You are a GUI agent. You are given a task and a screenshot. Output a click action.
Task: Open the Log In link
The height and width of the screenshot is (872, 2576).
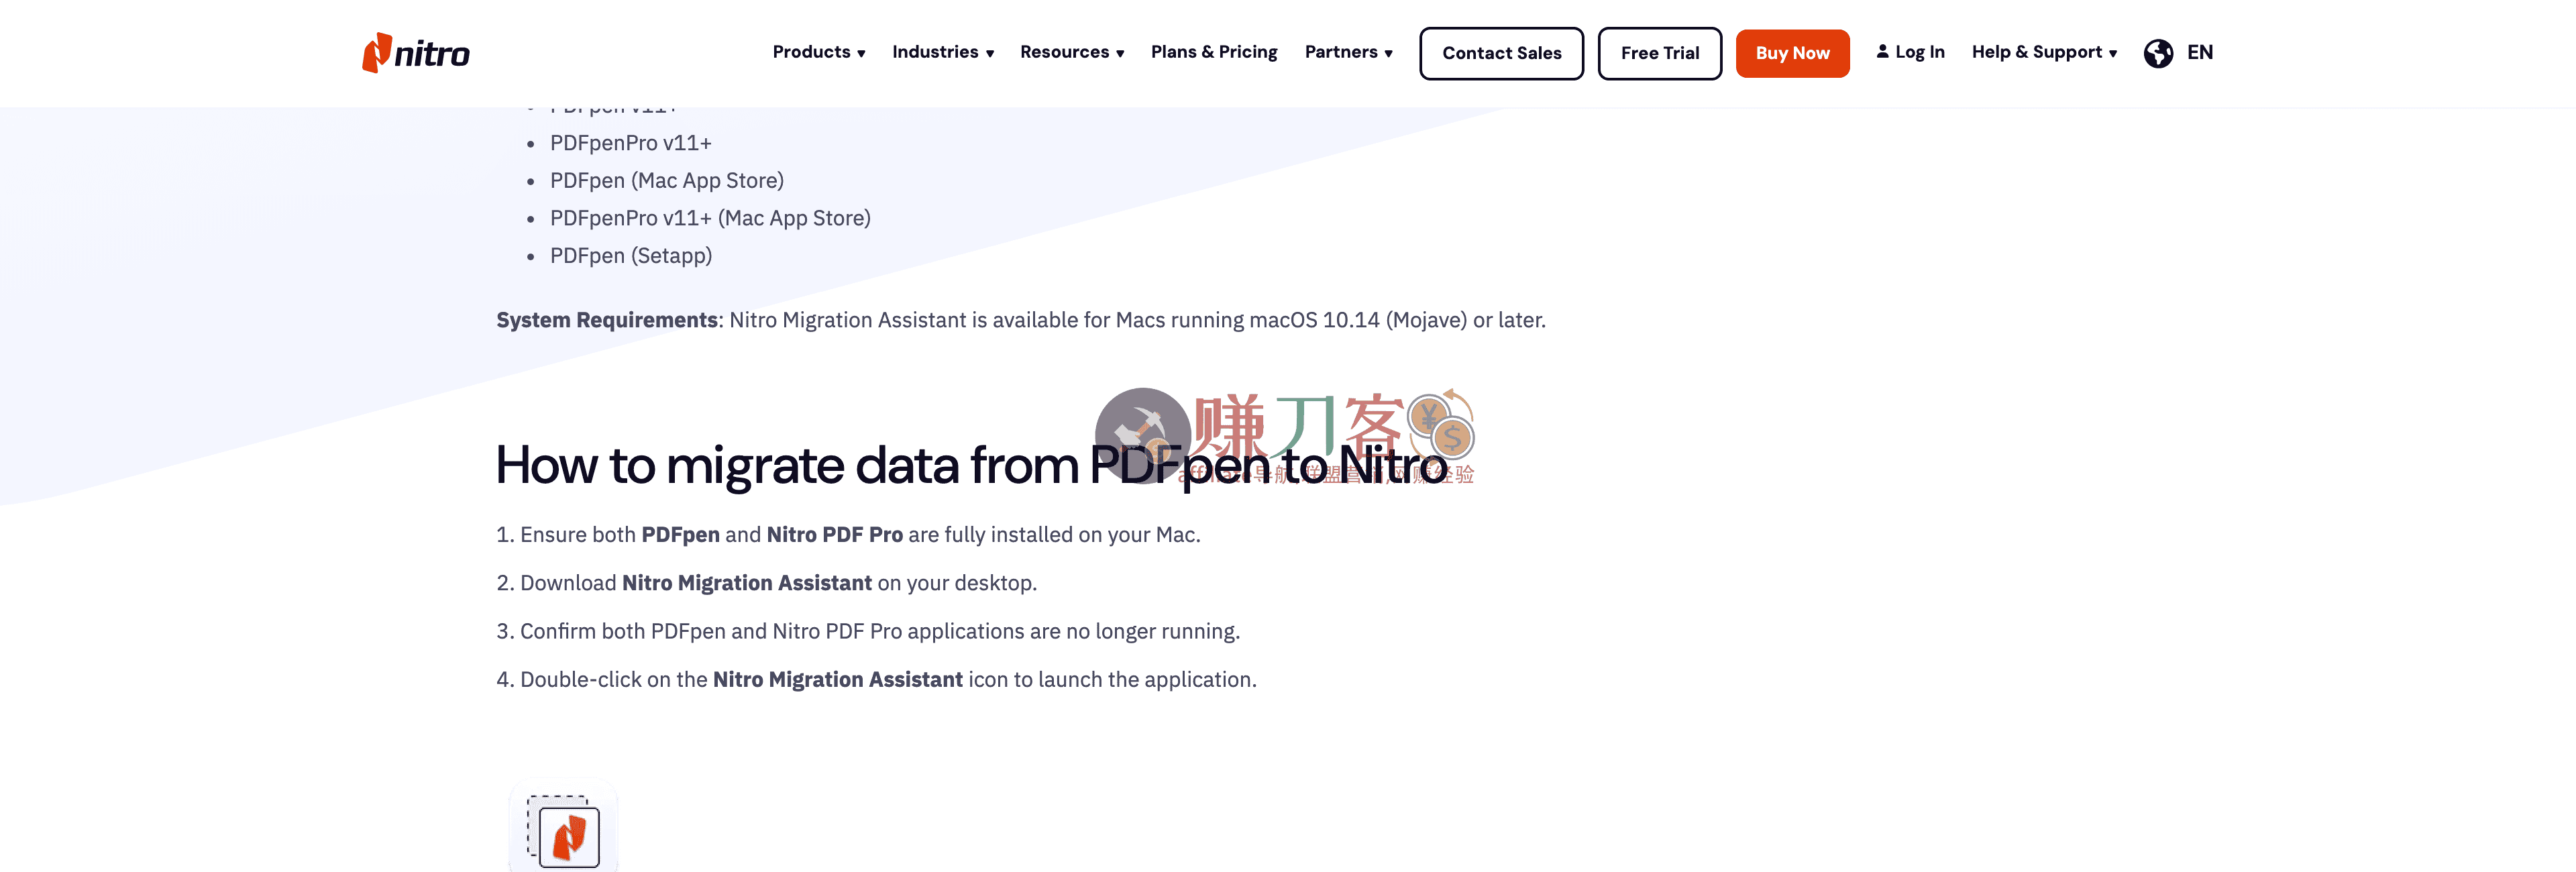click(1919, 52)
